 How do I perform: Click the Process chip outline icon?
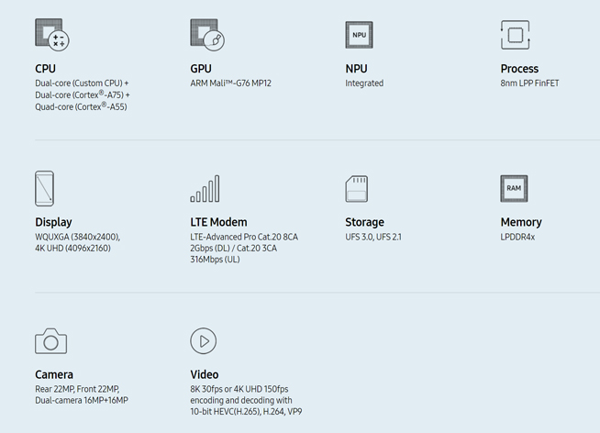[x=515, y=35]
